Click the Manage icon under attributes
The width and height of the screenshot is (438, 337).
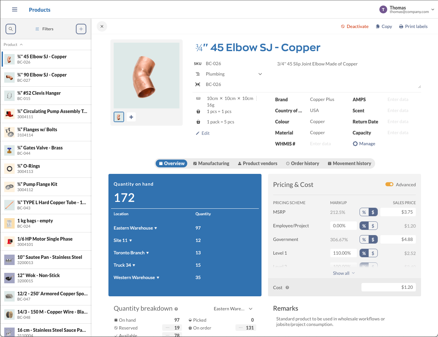[x=355, y=144]
